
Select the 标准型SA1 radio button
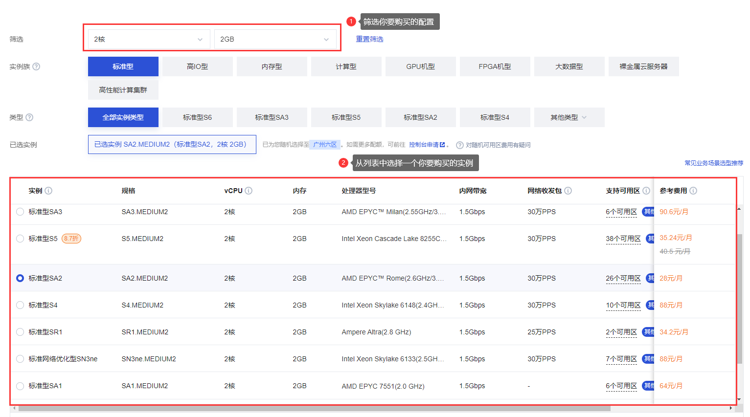pyautogui.click(x=20, y=386)
